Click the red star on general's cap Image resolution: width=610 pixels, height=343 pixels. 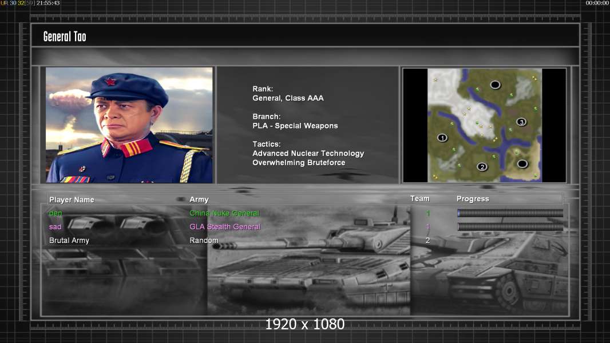click(x=110, y=81)
